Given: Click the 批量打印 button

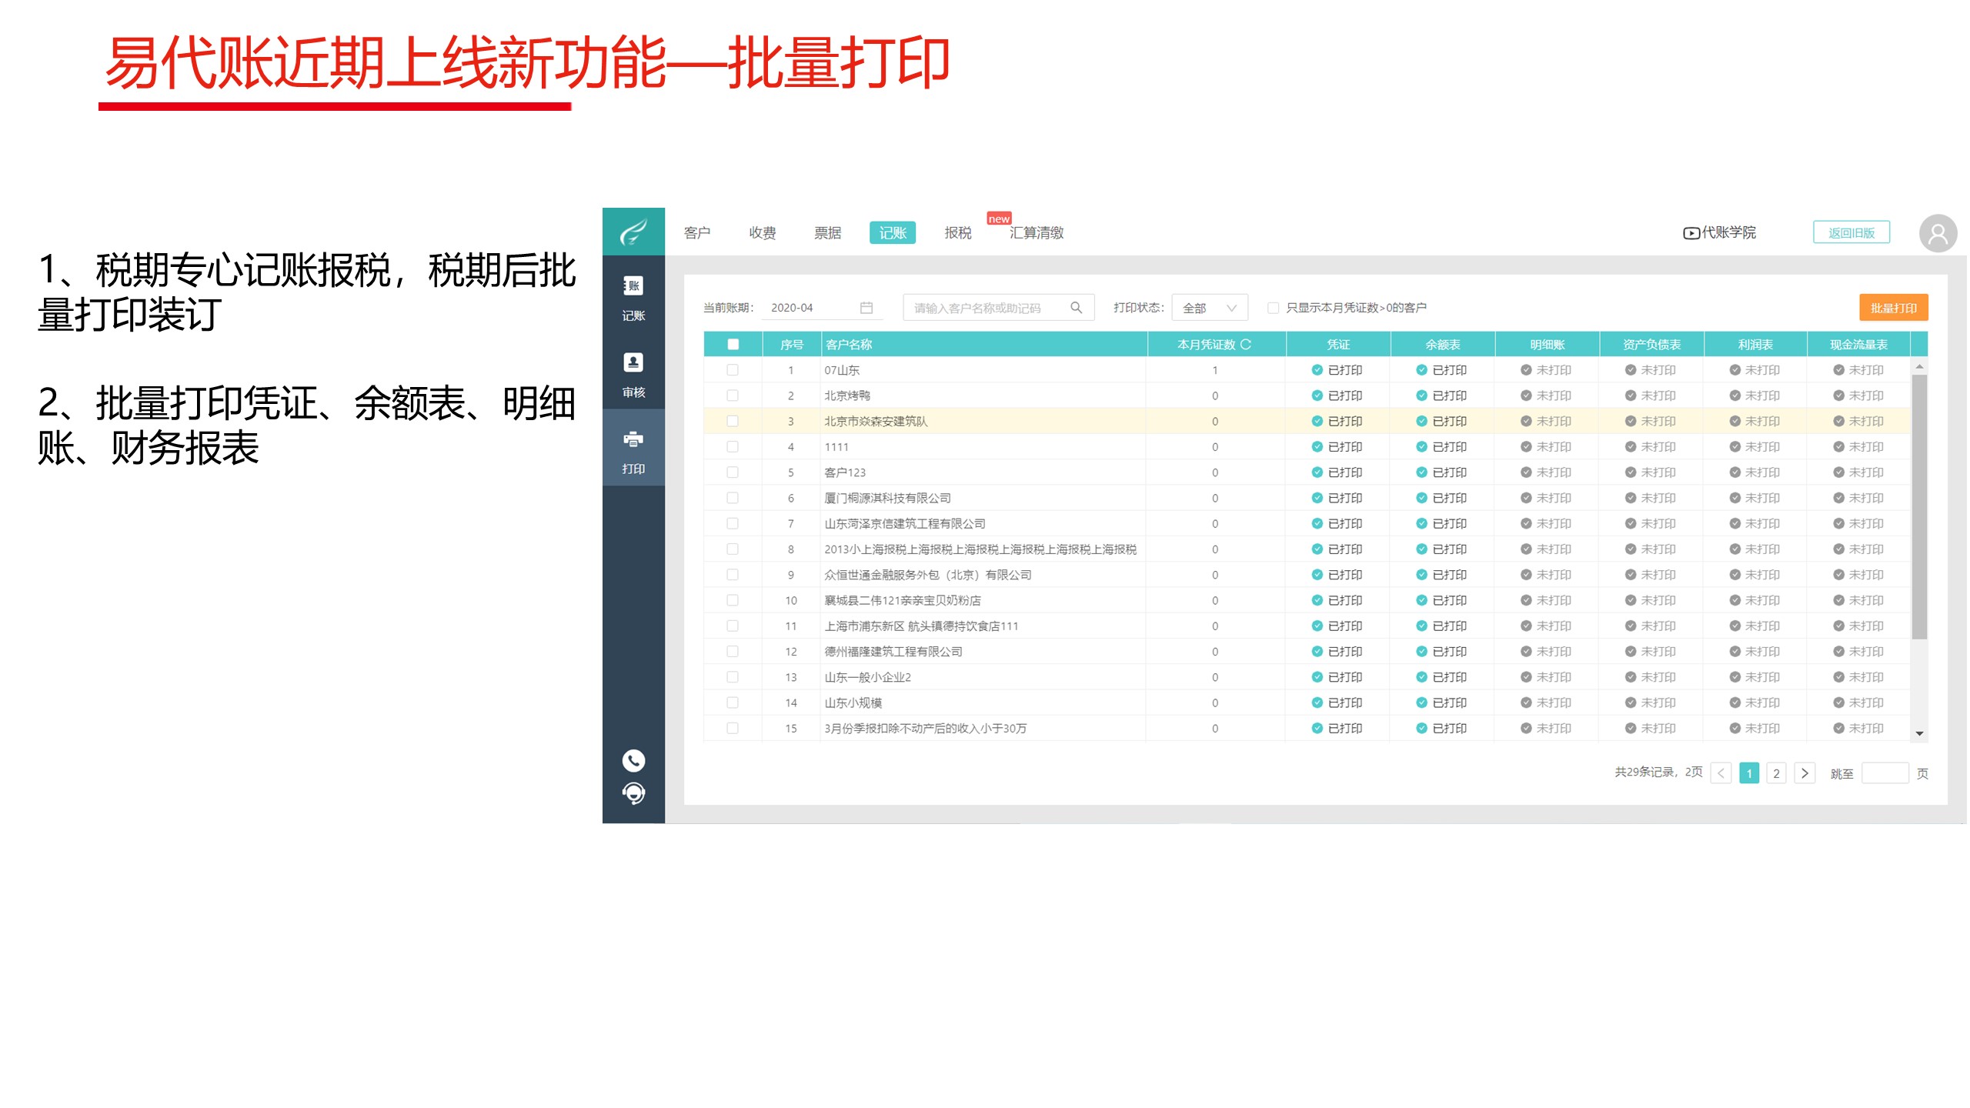Looking at the screenshot, I should [1894, 308].
